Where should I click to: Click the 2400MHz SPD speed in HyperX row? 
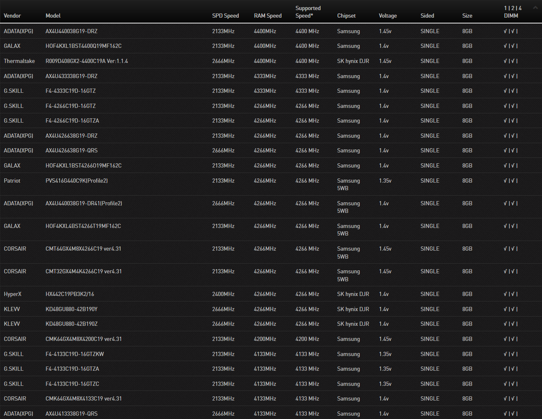223,294
